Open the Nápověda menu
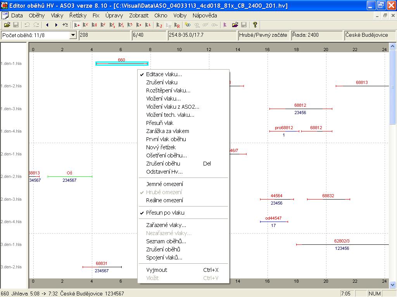Screen dimensions: 397x297 click(205, 15)
